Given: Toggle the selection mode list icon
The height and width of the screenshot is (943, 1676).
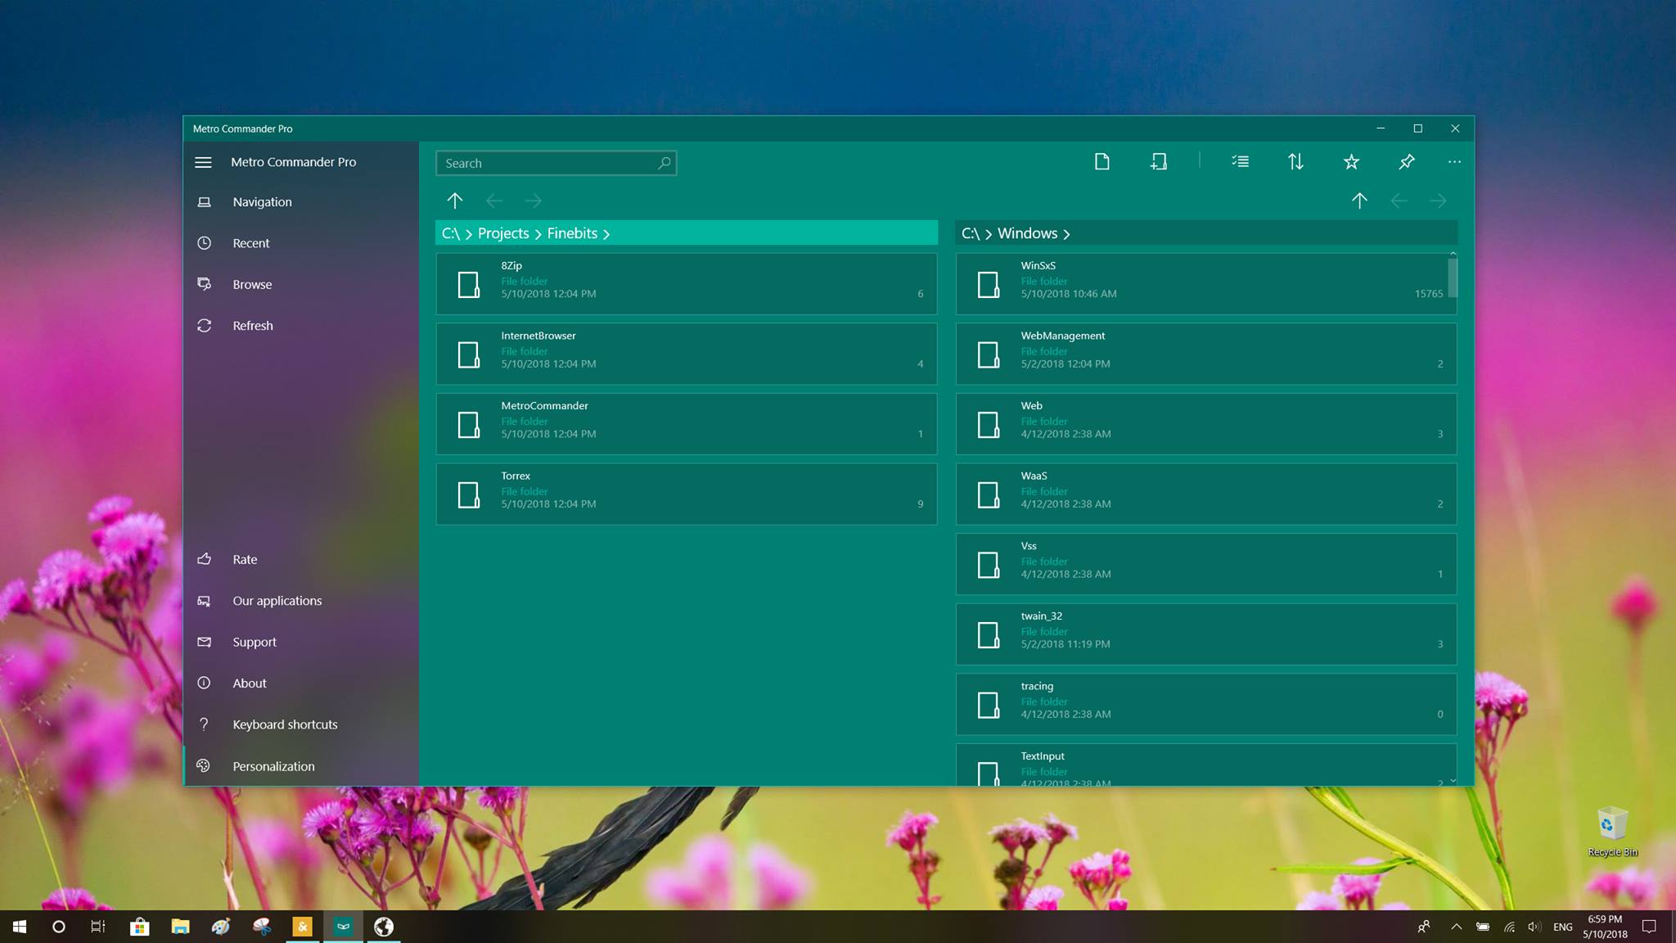Looking at the screenshot, I should (1241, 161).
